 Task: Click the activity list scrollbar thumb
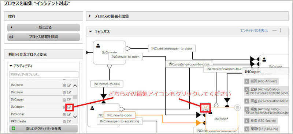pyautogui.click(x=75, y=97)
